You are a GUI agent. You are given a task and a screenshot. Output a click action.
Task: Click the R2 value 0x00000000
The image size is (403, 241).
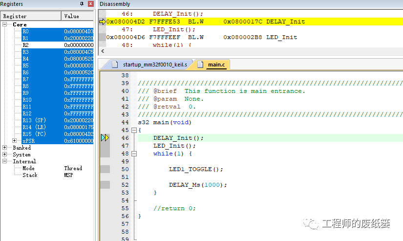(79, 45)
